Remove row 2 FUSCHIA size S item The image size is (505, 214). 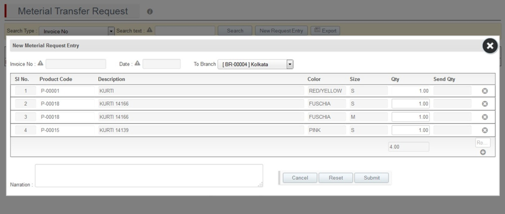pos(484,104)
